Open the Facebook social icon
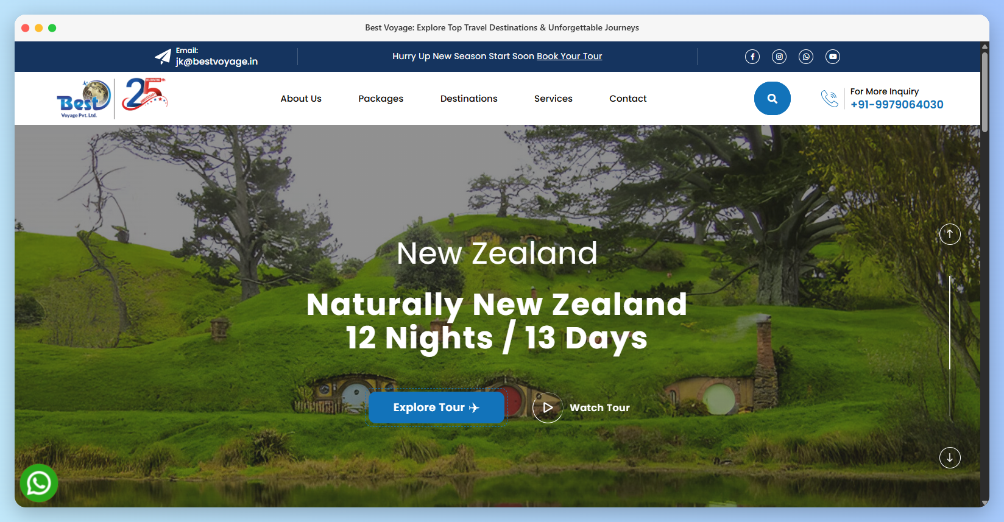 [x=752, y=57]
